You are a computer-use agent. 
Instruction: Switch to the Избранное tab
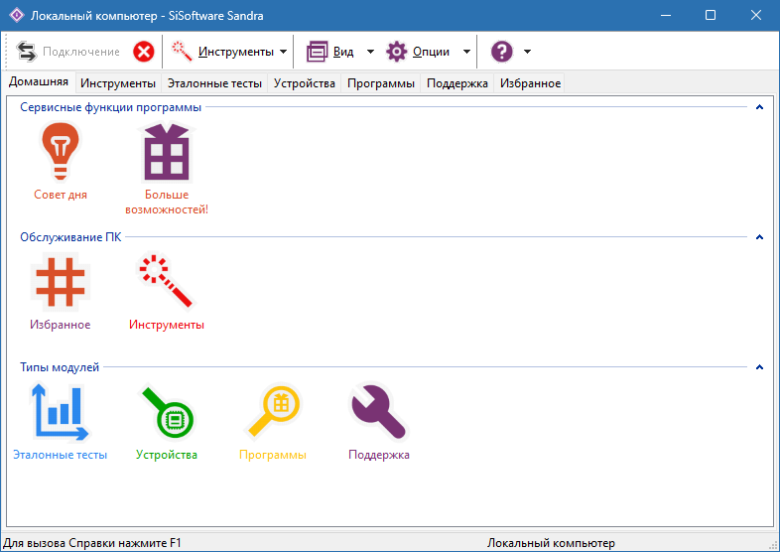pyautogui.click(x=530, y=83)
